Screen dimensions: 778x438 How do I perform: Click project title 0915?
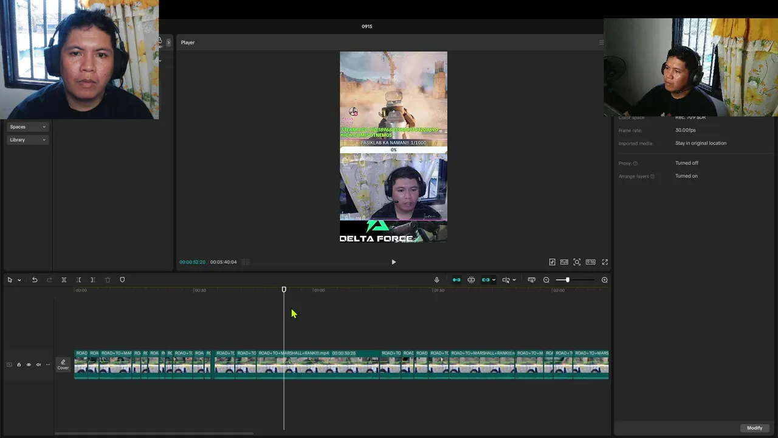367,27
